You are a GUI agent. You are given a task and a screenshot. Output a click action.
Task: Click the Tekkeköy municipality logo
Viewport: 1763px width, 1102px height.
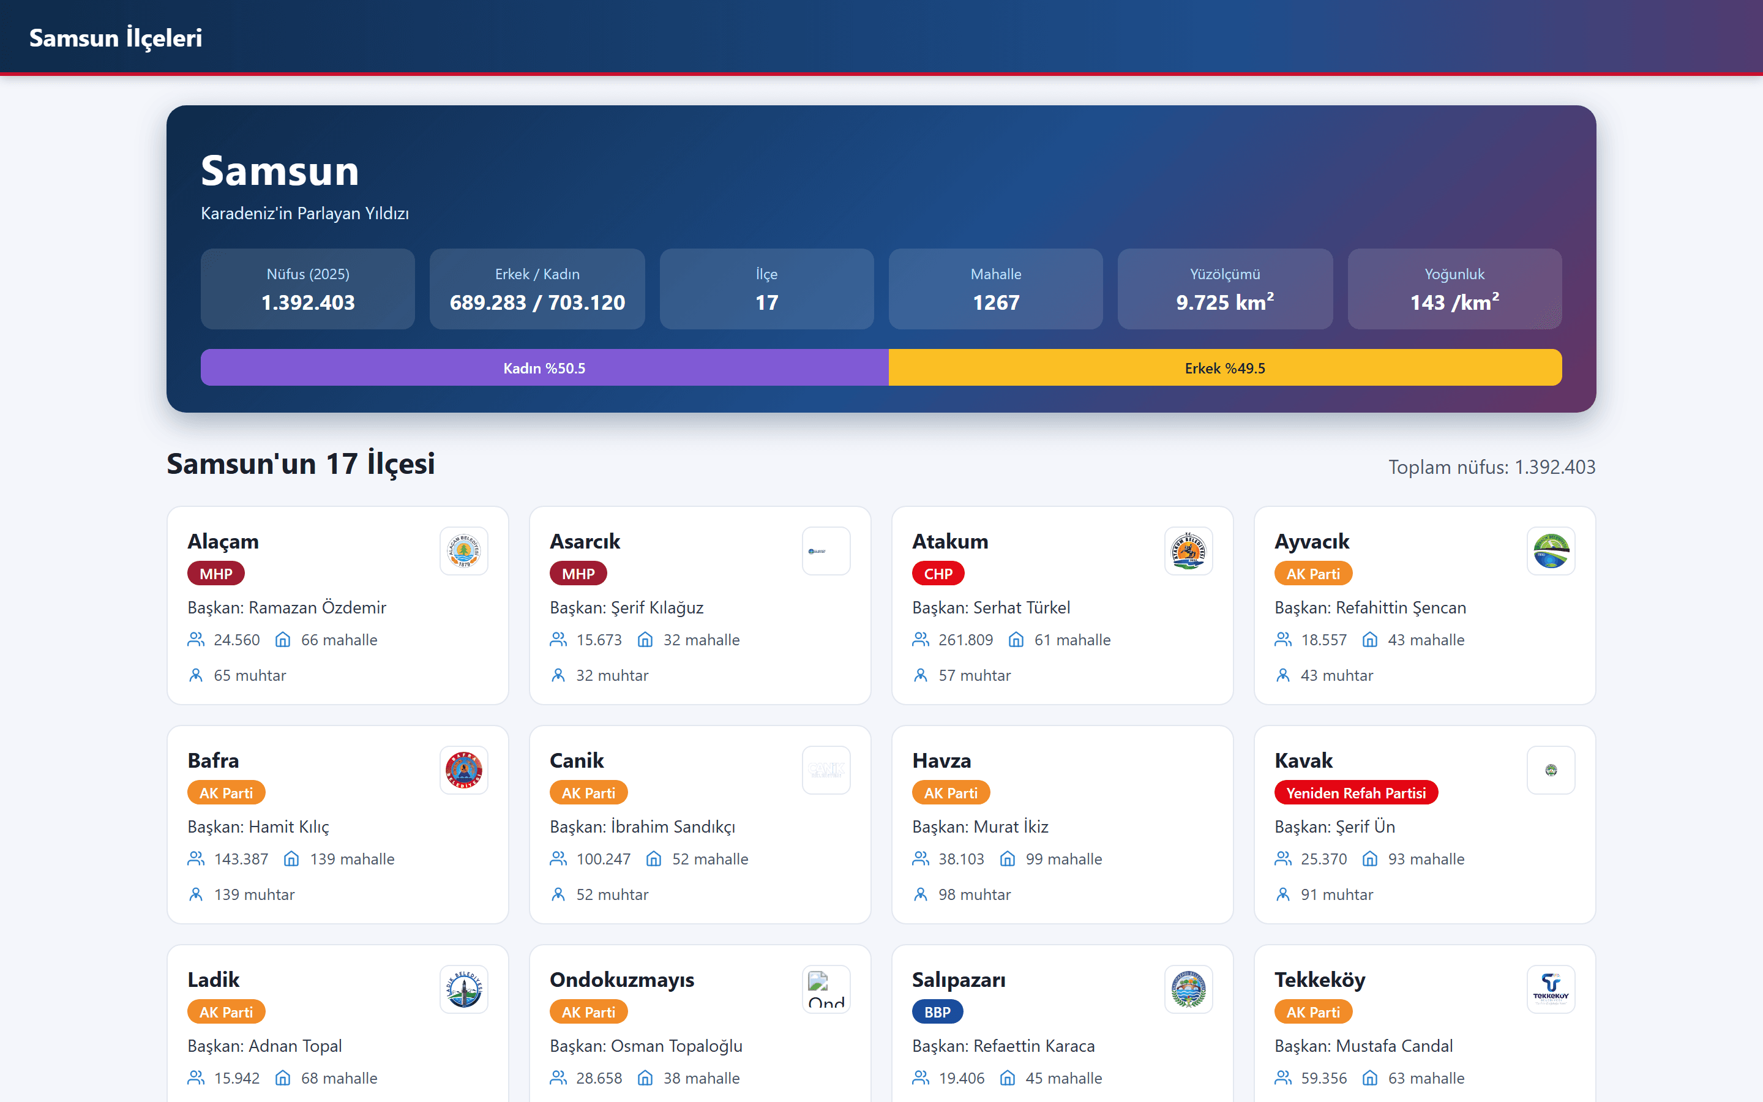coord(1551,990)
